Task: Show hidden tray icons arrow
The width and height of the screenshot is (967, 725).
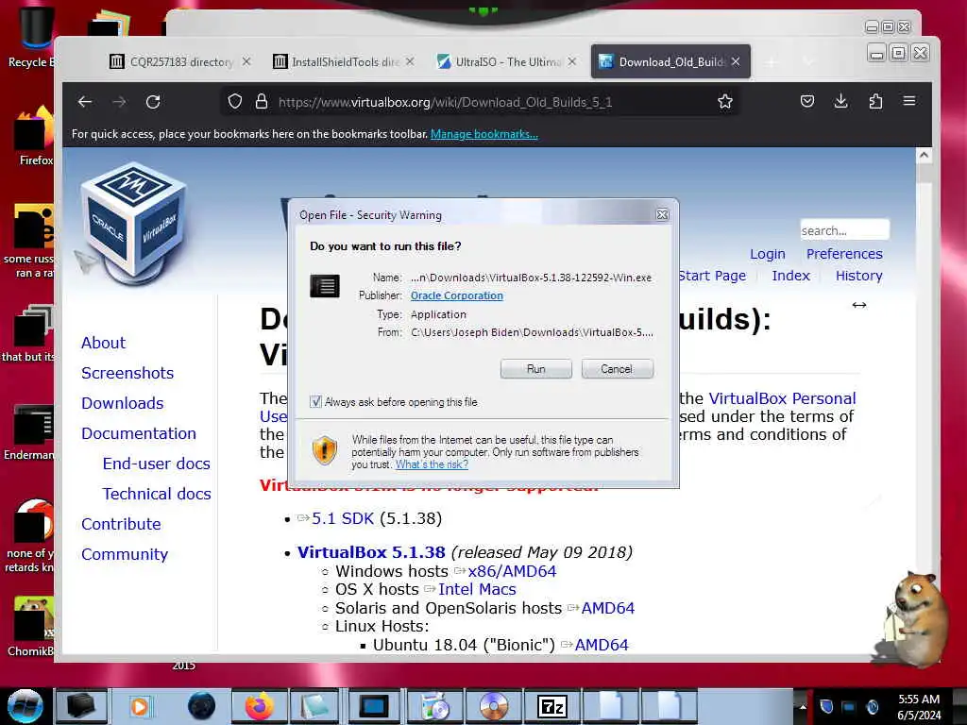Action: coord(803,706)
